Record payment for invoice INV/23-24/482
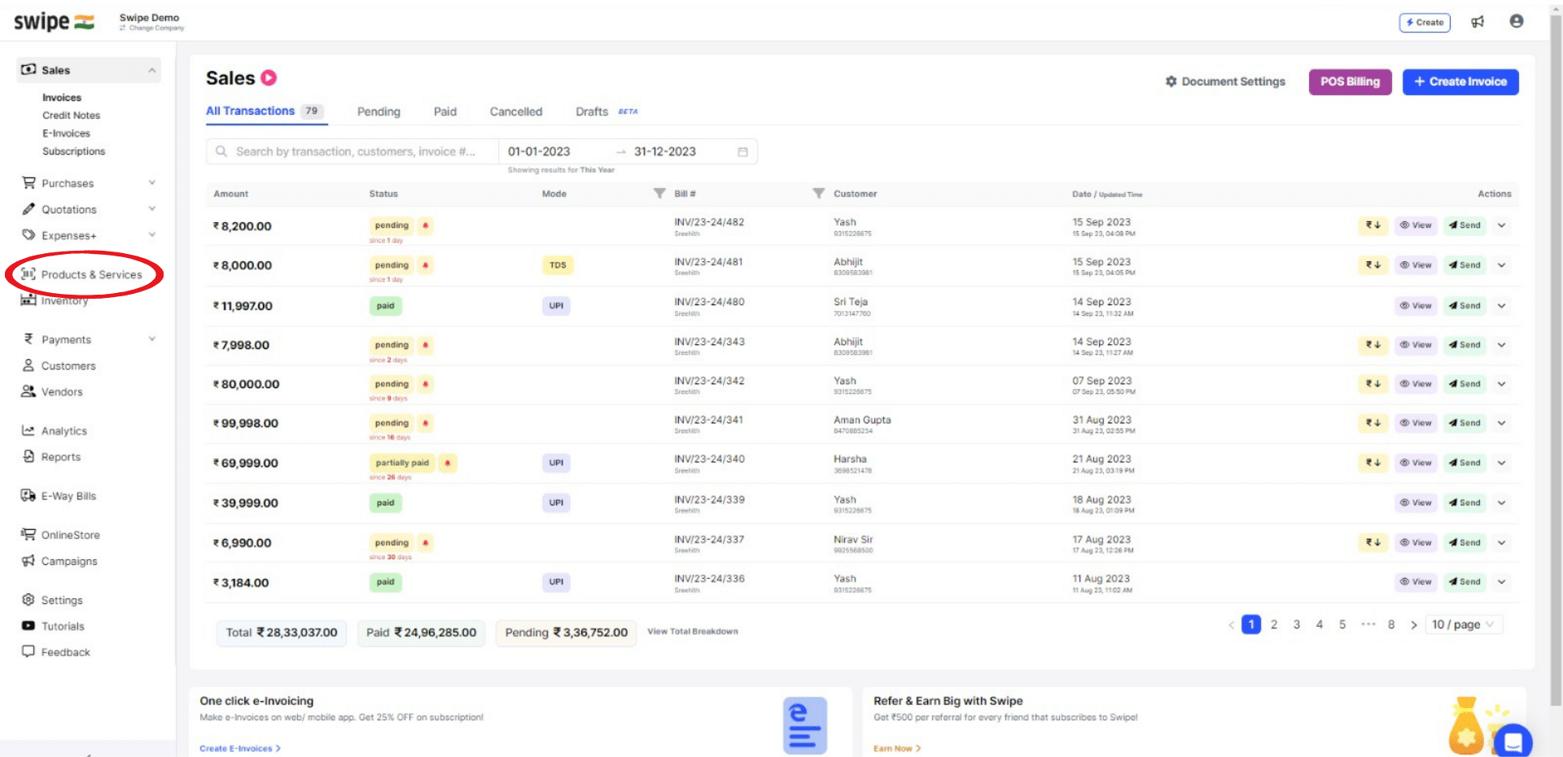1563x757 pixels. tap(1373, 225)
